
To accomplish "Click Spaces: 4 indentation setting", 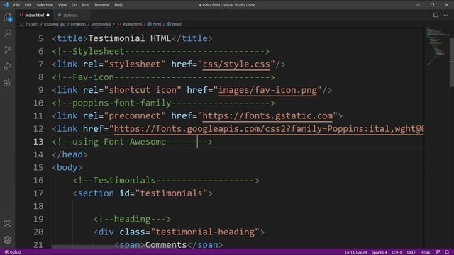I will 380,252.
